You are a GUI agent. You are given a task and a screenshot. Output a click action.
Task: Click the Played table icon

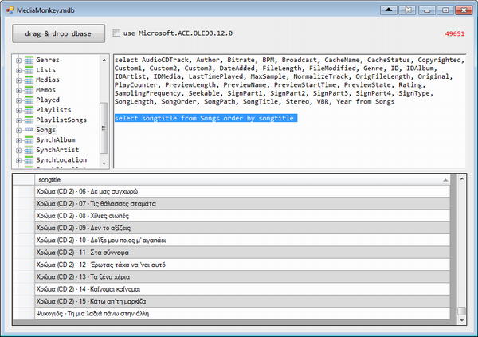coord(29,100)
